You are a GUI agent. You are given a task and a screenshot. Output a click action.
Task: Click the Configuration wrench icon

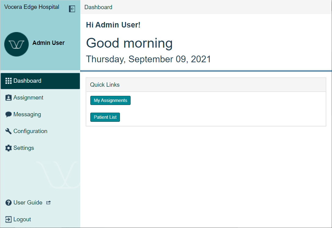(x=9, y=131)
